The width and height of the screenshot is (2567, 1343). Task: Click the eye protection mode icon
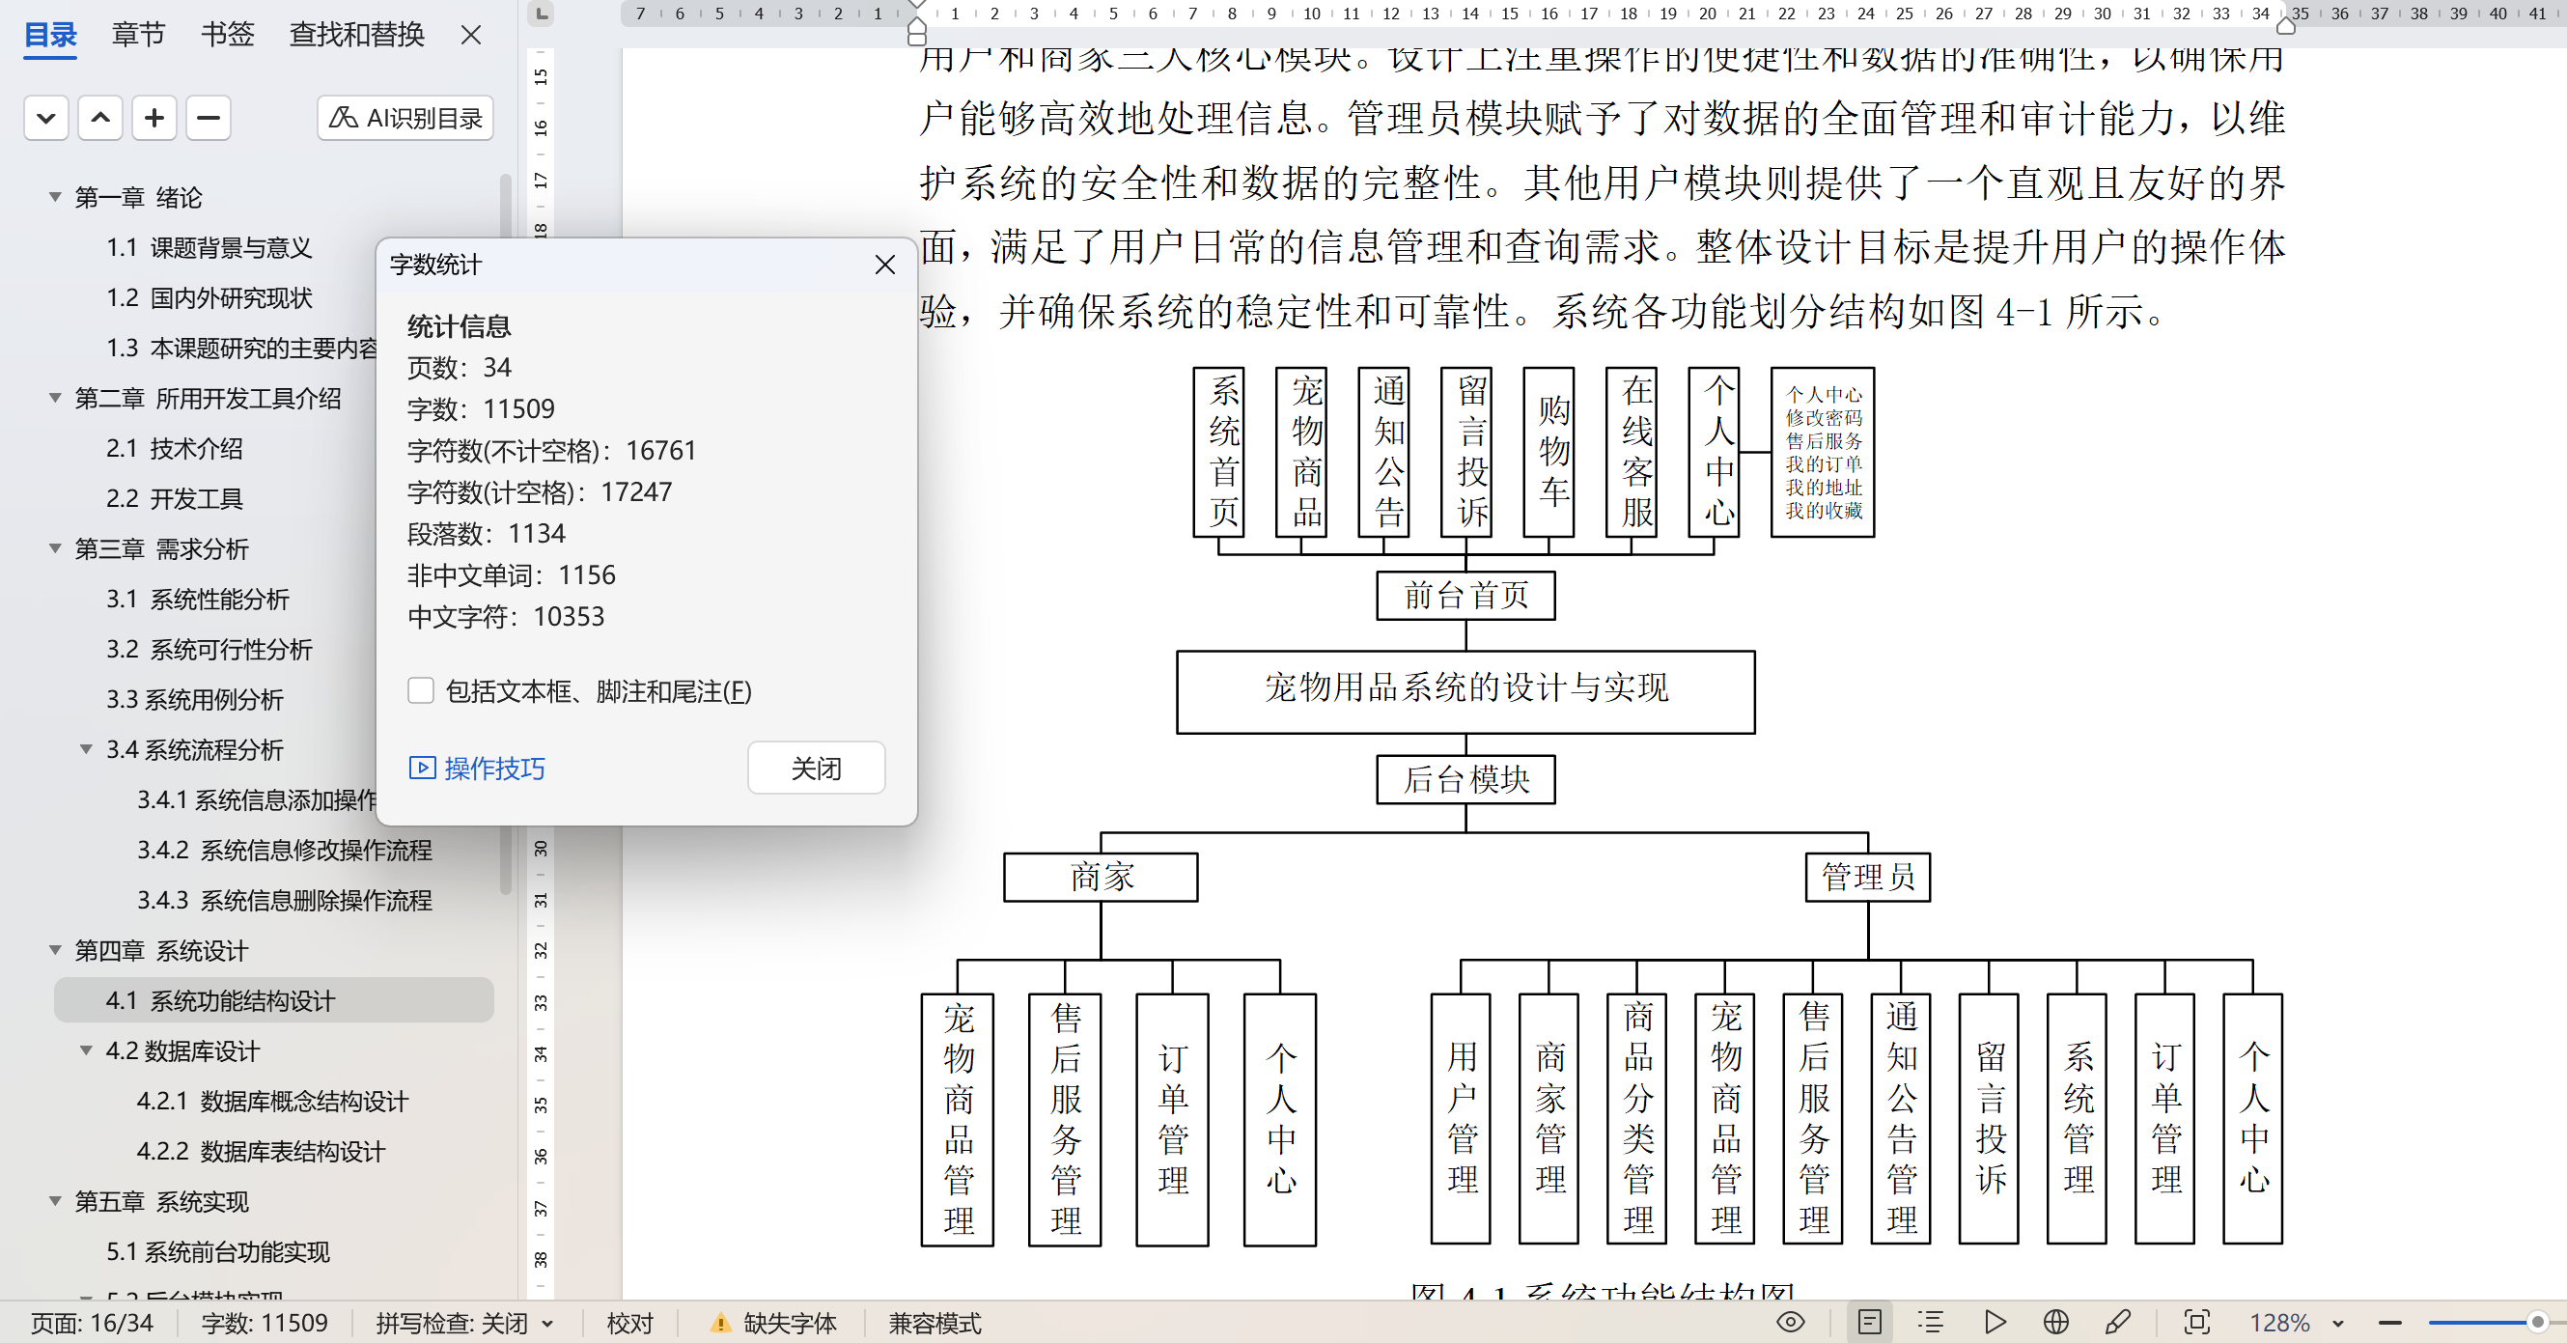(x=1790, y=1322)
